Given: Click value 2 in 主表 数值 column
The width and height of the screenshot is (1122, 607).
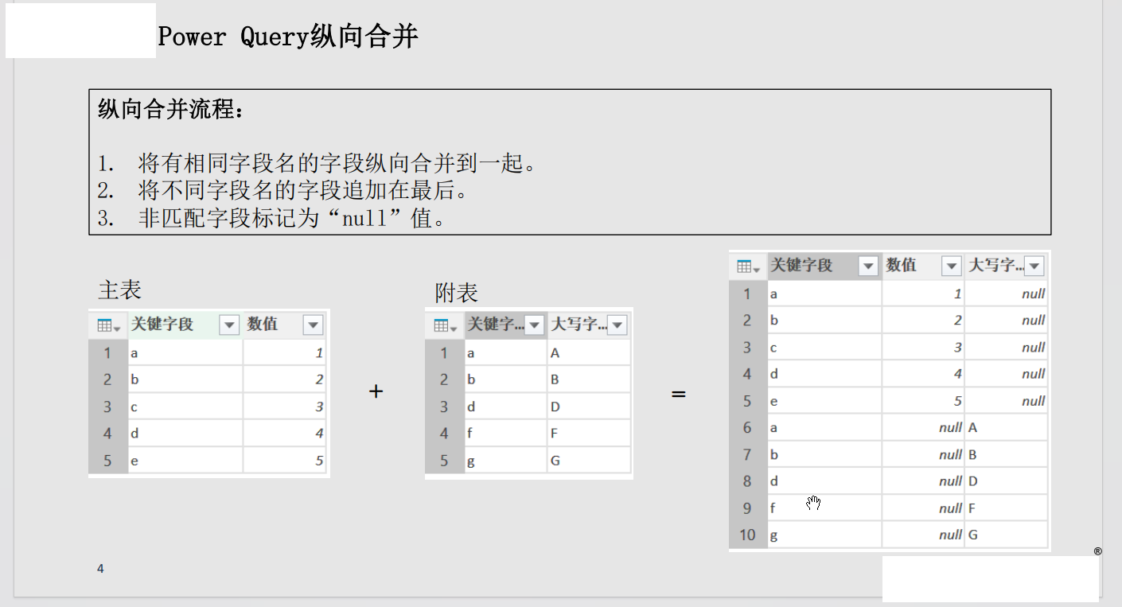Looking at the screenshot, I should 285,379.
